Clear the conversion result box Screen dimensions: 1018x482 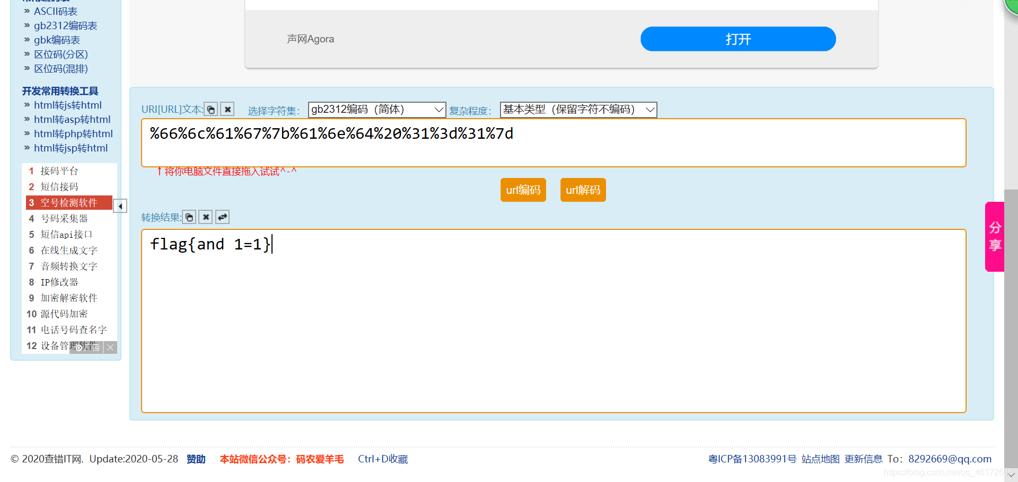[x=206, y=217]
